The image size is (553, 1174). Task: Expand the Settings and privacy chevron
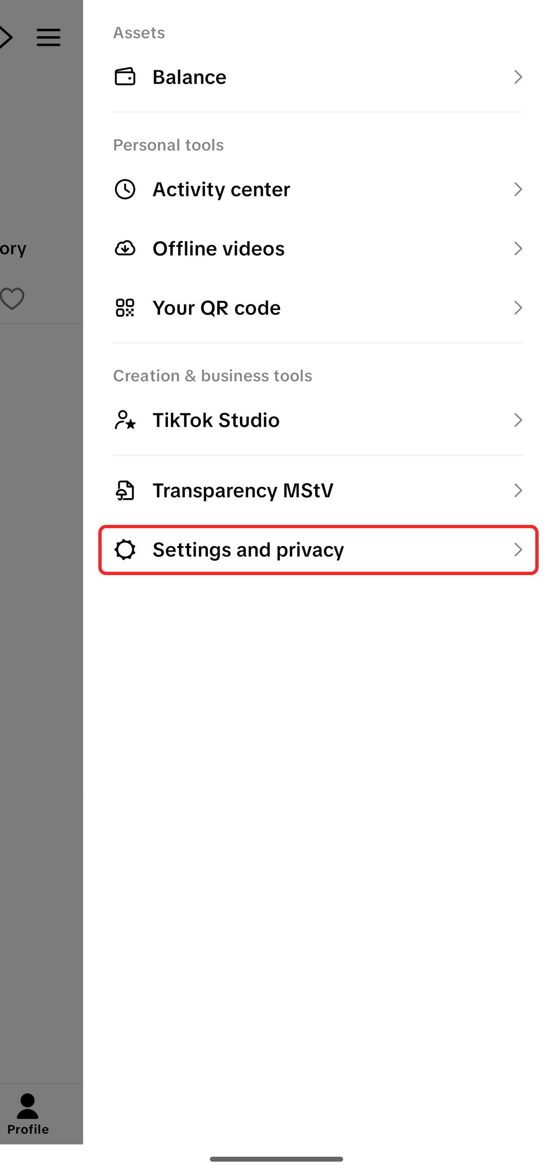click(x=518, y=550)
